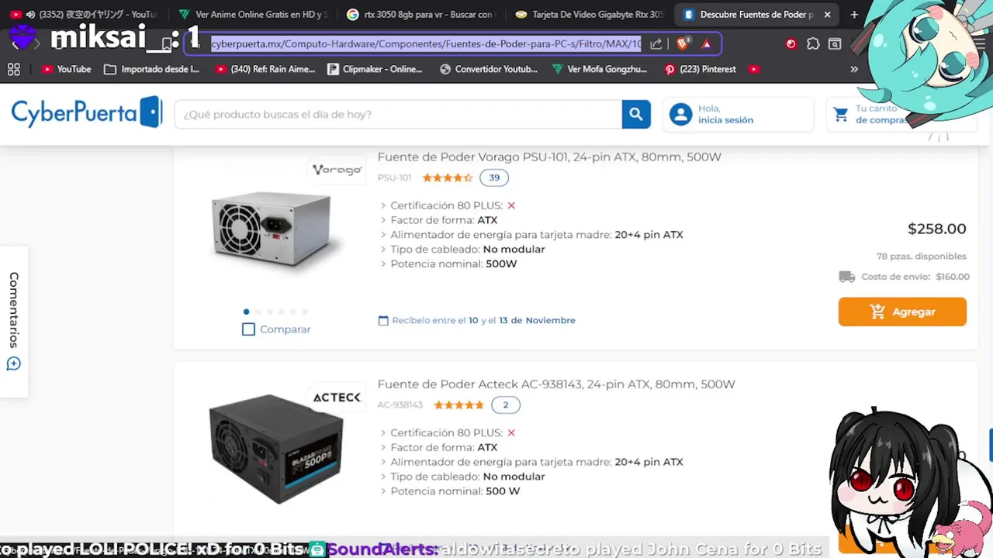Open Convertidor Youtub bookmark
This screenshot has height=558, width=993.
coord(489,69)
